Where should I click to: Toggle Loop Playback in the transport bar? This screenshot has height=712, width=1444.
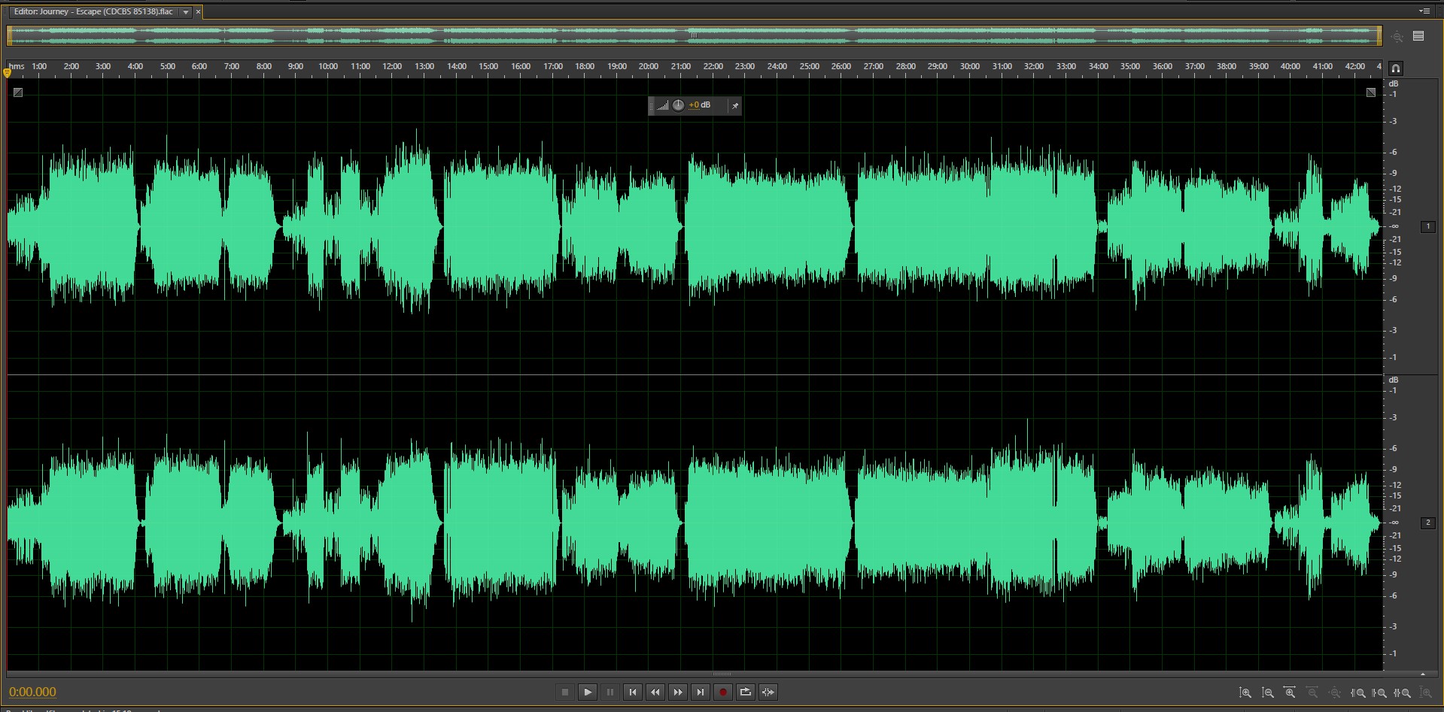click(x=745, y=692)
